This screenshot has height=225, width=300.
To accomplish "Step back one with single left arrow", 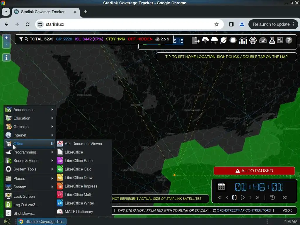I will [x=227, y=197].
